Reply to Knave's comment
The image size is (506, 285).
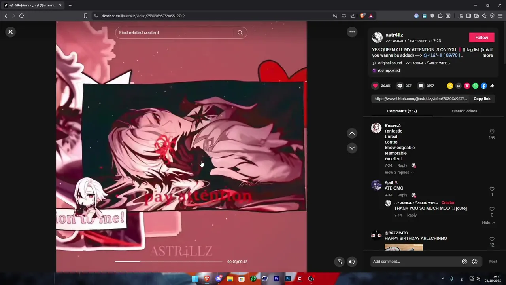coord(402,165)
